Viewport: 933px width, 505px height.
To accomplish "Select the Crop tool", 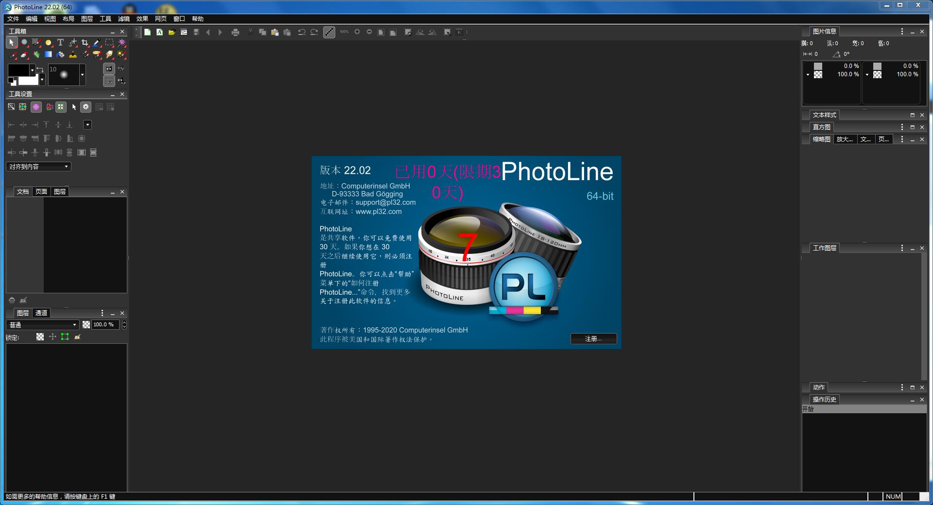I will pyautogui.click(x=85, y=43).
